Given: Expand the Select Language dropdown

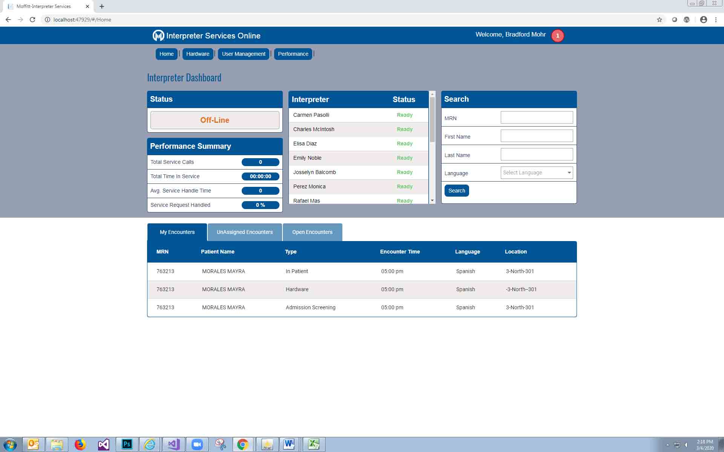Looking at the screenshot, I should coord(536,173).
